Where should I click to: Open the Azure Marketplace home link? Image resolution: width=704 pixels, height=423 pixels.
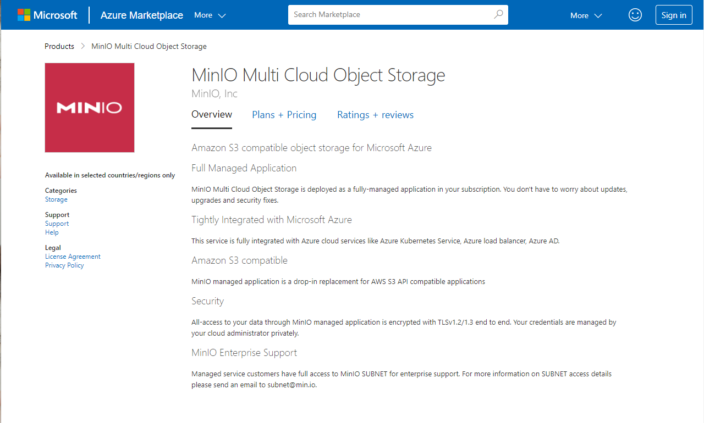point(141,15)
